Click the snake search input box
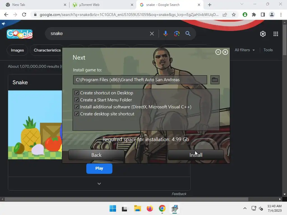This screenshot has width=287, height=215. (99, 34)
